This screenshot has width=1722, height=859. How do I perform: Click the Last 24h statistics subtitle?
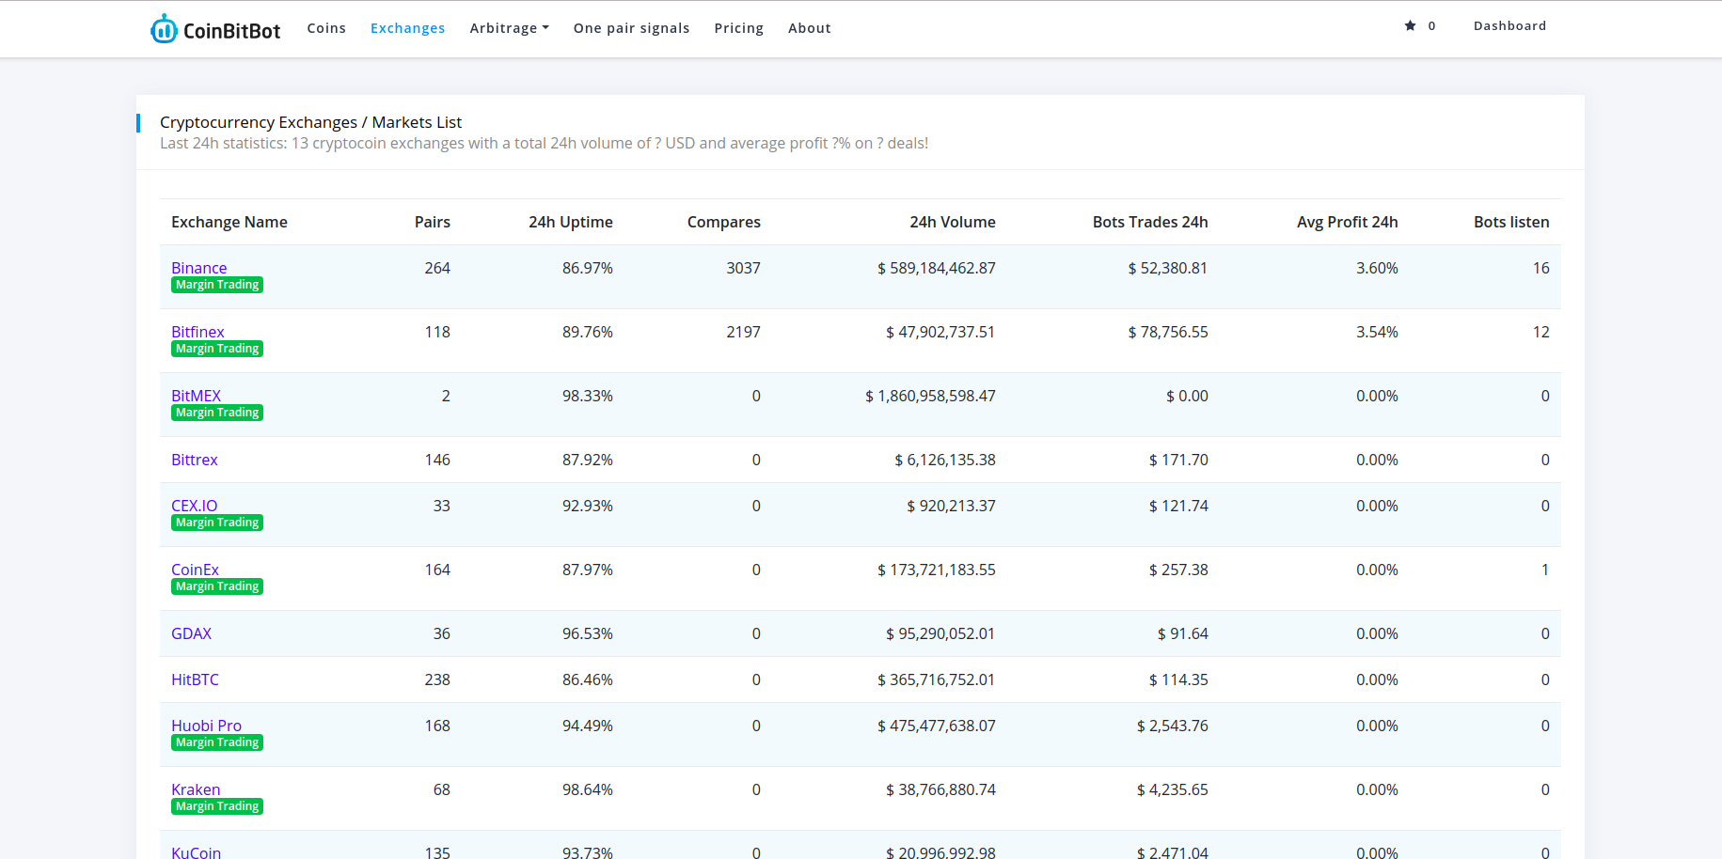pos(544,143)
